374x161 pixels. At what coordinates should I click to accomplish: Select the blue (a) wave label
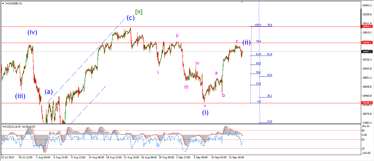coord(48,92)
